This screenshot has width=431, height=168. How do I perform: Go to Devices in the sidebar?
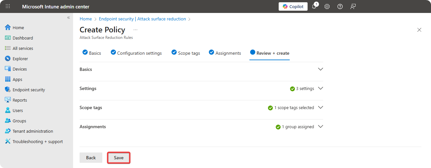tap(19, 69)
